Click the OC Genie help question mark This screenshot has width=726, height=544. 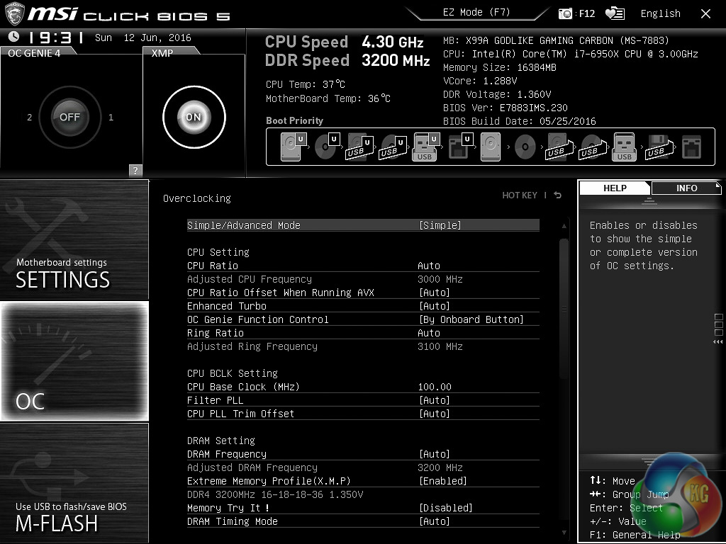pyautogui.click(x=135, y=170)
